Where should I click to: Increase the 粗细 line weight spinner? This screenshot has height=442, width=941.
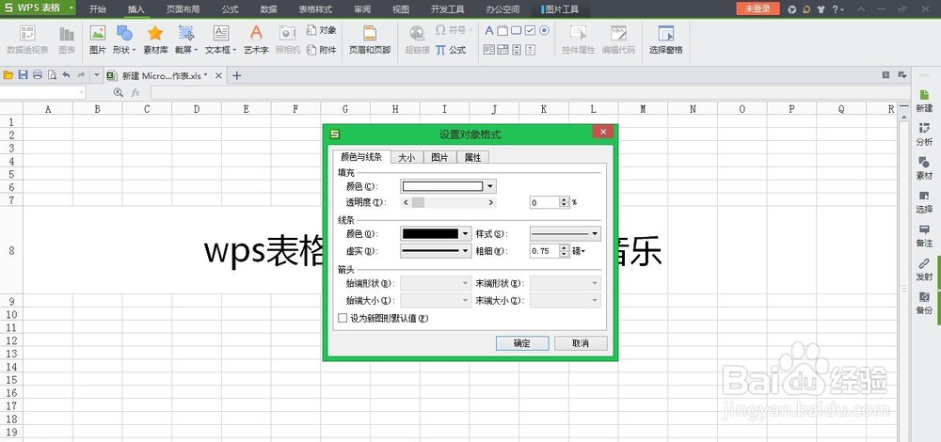click(x=564, y=248)
